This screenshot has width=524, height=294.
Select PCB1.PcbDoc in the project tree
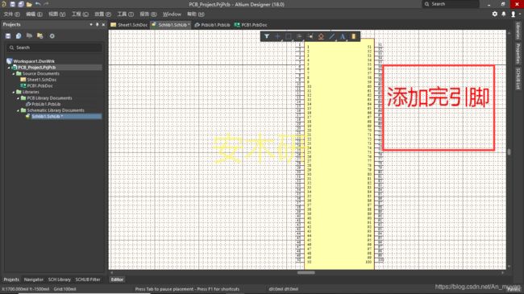click(40, 86)
